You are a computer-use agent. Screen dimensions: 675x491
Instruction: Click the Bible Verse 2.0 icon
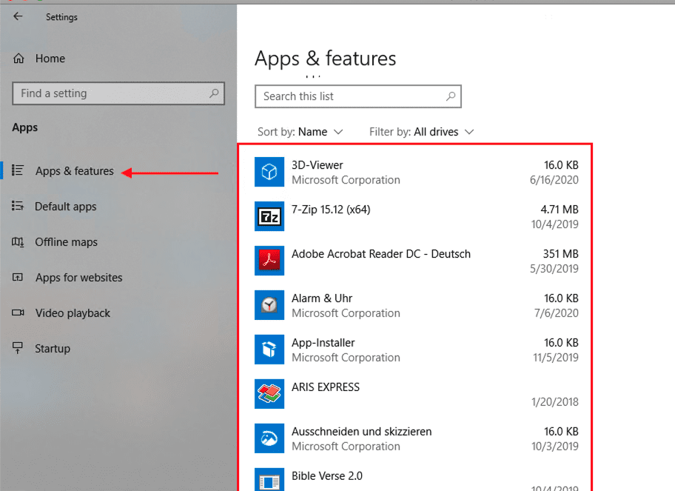tap(269, 479)
